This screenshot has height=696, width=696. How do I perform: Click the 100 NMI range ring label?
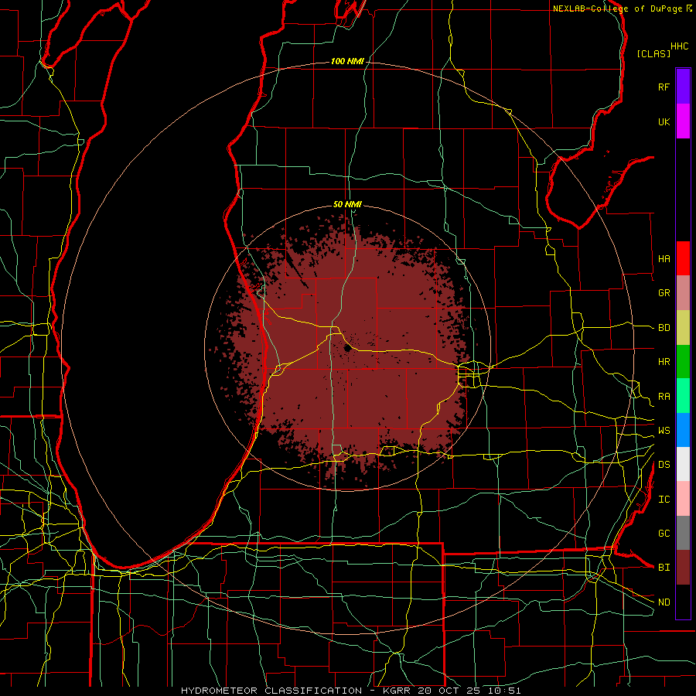tap(347, 61)
